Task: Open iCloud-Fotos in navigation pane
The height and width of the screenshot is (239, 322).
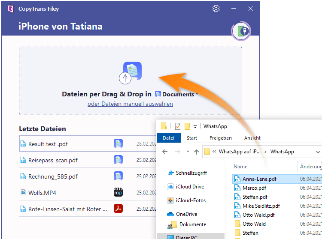Action: [191, 200]
